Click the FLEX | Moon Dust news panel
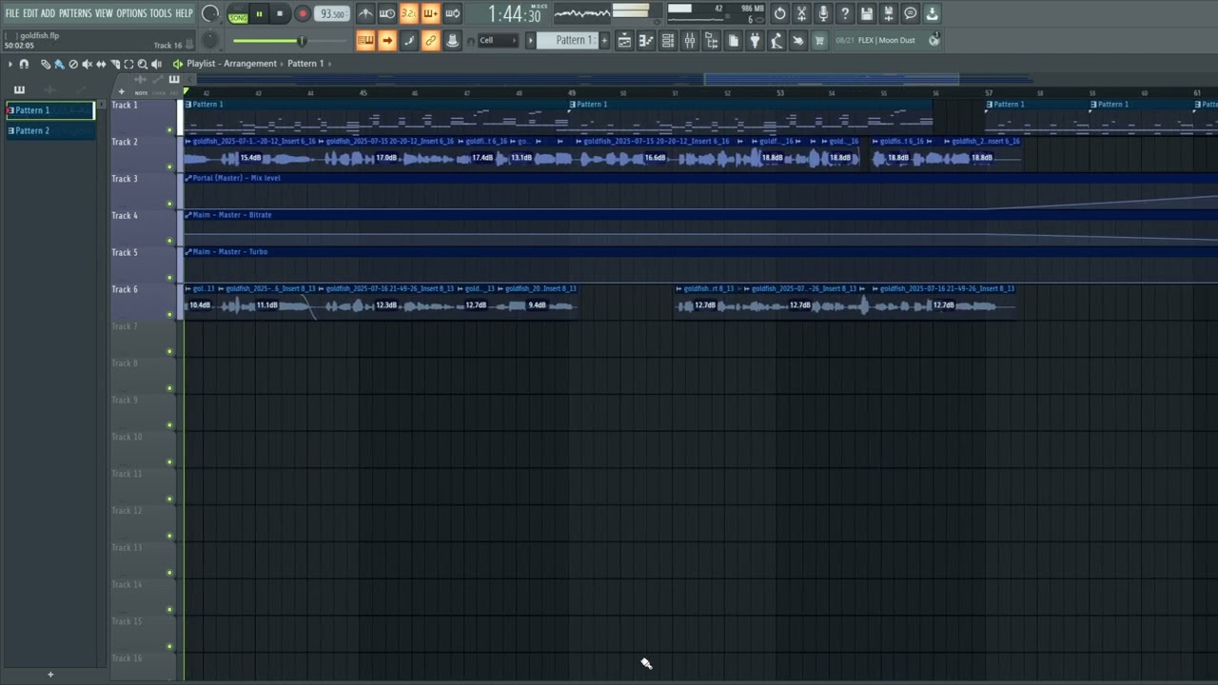This screenshot has height=685, width=1218. coord(887,40)
